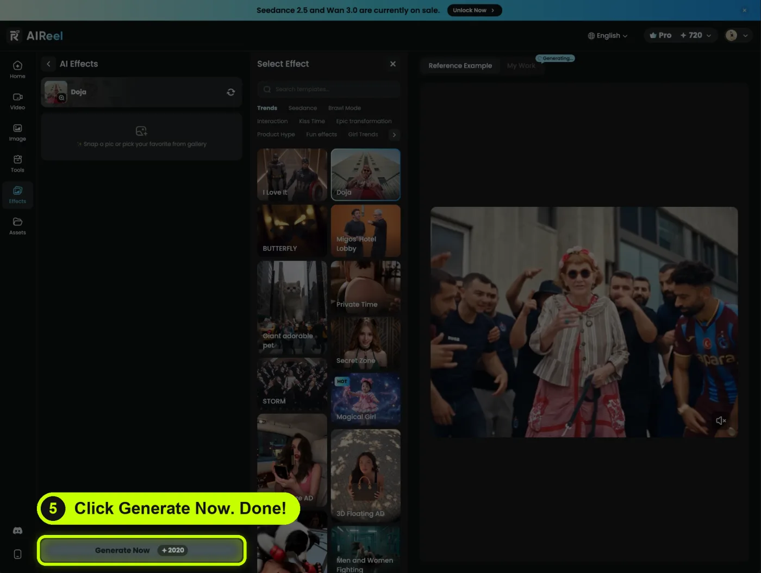Screen dimensions: 761x573
Task: Go back from AI Effects panel
Action: pos(48,64)
